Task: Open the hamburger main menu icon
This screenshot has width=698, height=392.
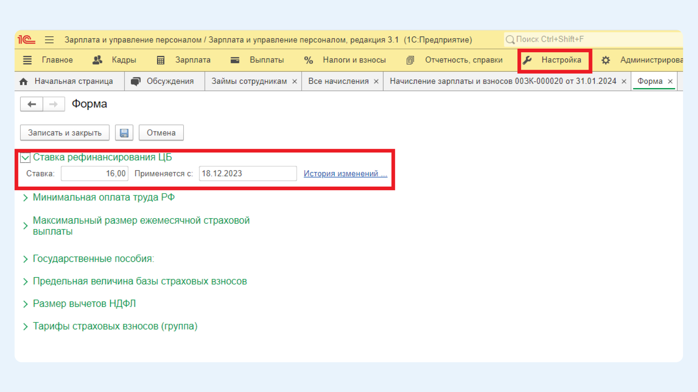Action: pos(49,40)
